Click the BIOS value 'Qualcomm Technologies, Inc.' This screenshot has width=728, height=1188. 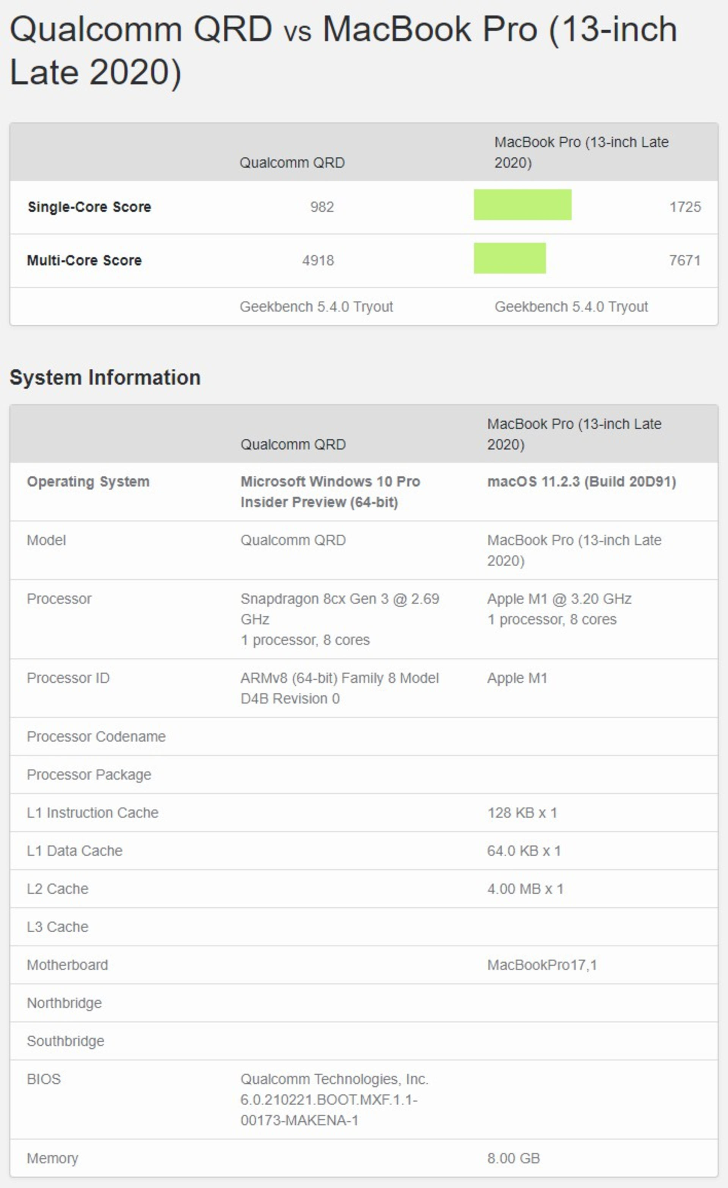tap(334, 1079)
